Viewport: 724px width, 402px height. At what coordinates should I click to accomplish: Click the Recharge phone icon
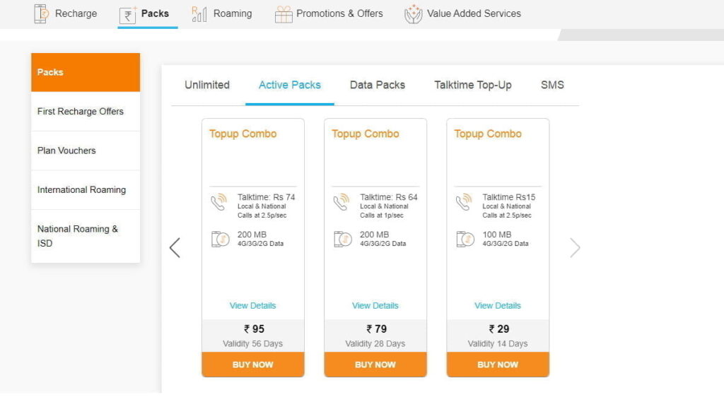pyautogui.click(x=40, y=13)
